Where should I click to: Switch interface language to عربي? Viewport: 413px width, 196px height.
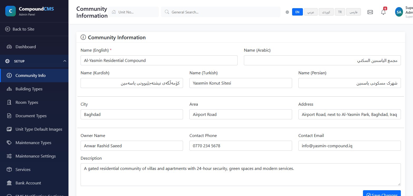(311, 12)
